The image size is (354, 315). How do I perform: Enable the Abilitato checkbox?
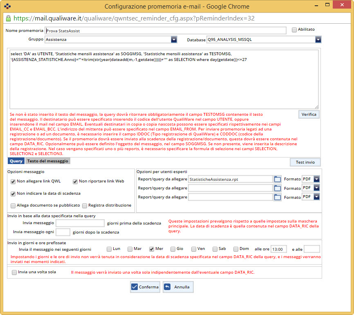(x=294, y=30)
